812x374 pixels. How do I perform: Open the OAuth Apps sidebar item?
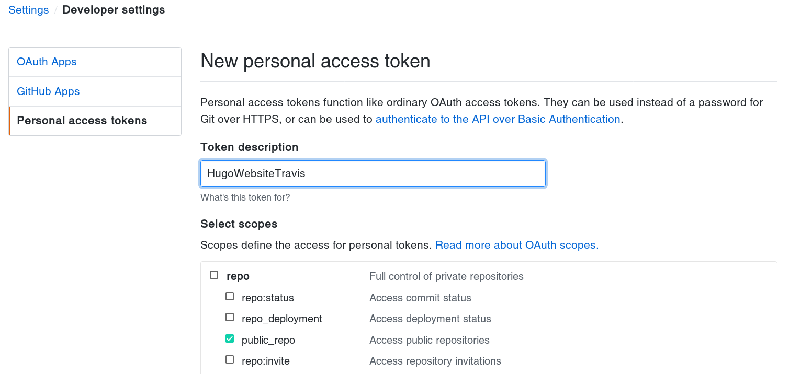pos(47,62)
